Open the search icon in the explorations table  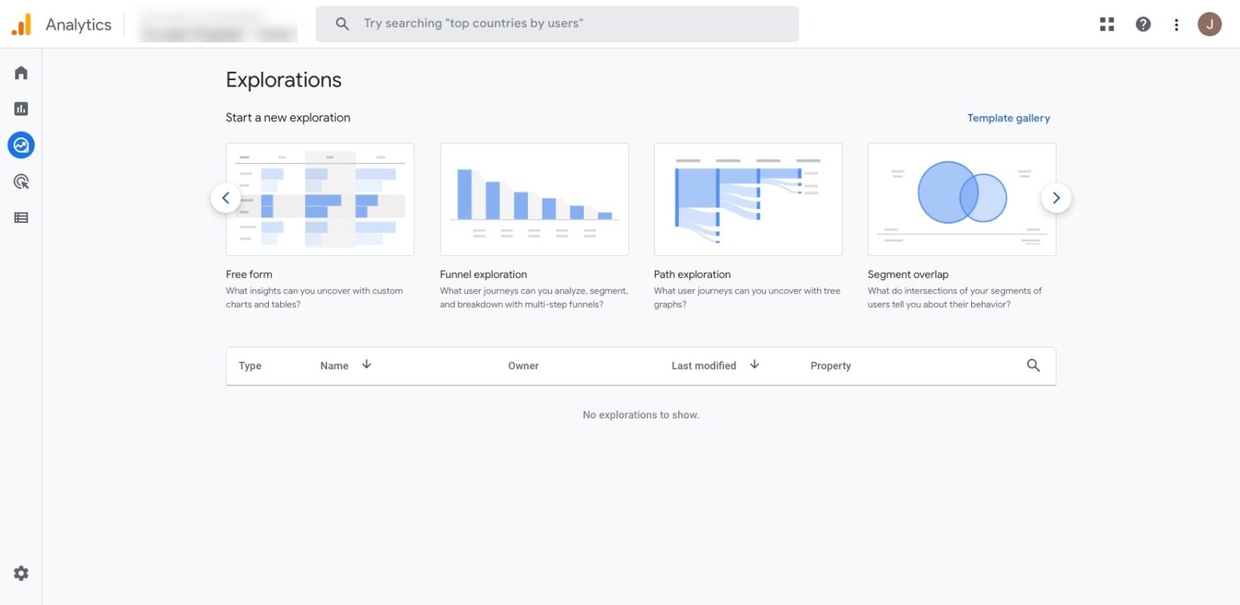pos(1033,365)
